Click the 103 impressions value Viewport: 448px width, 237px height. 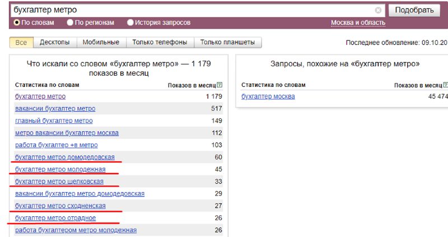pos(216,145)
